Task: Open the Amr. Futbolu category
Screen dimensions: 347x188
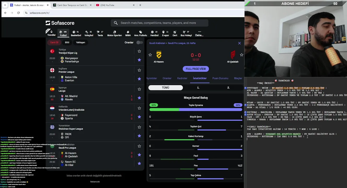Action: (140, 33)
